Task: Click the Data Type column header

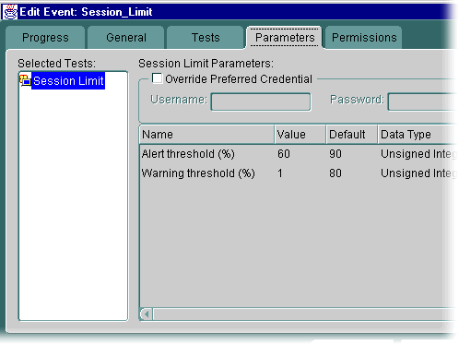Action: 418,135
